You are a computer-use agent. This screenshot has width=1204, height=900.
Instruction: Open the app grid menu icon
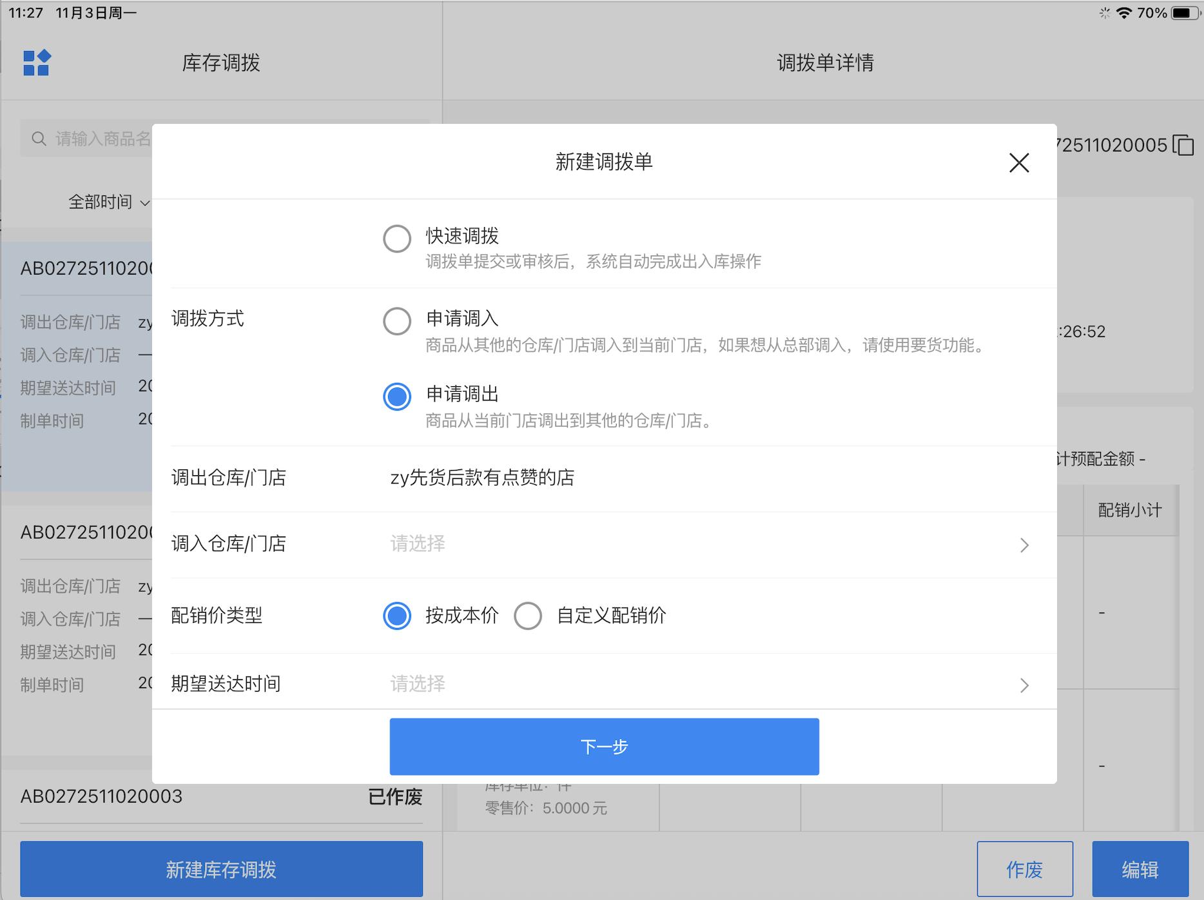[x=37, y=63]
